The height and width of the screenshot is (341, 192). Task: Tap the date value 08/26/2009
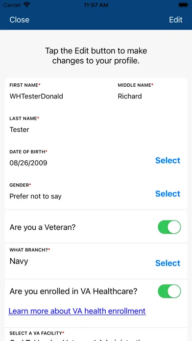(x=28, y=163)
